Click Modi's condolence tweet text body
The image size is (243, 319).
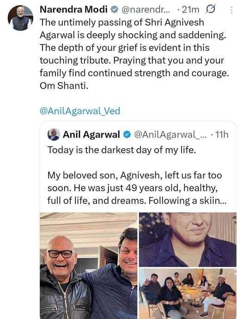click(134, 54)
